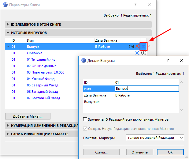Select the 02 Общие данные row
The height and width of the screenshot is (159, 189).
coord(42,66)
